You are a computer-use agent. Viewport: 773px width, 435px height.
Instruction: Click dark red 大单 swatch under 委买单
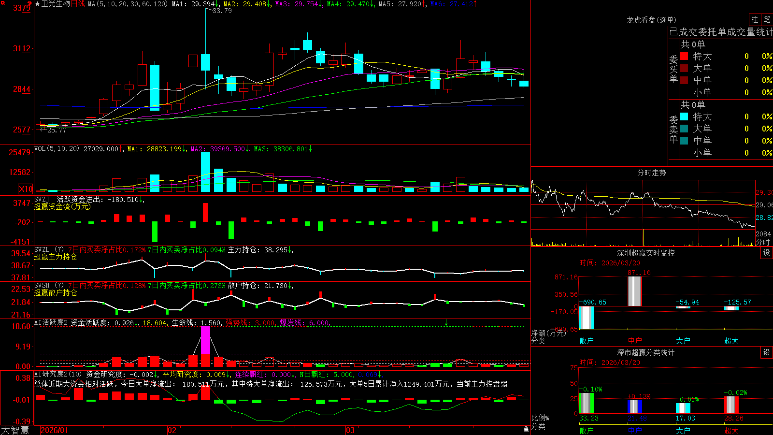pos(684,68)
